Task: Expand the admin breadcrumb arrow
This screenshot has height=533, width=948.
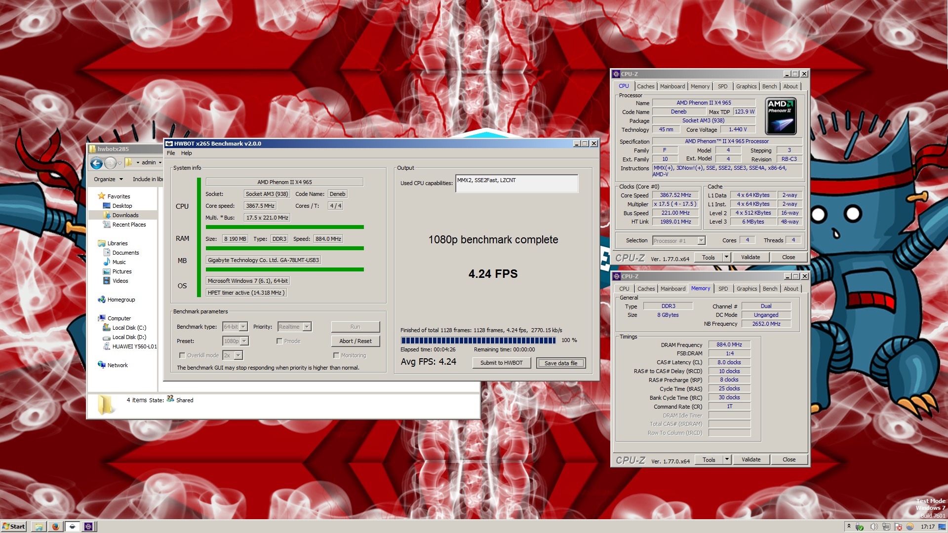Action: click(x=160, y=162)
